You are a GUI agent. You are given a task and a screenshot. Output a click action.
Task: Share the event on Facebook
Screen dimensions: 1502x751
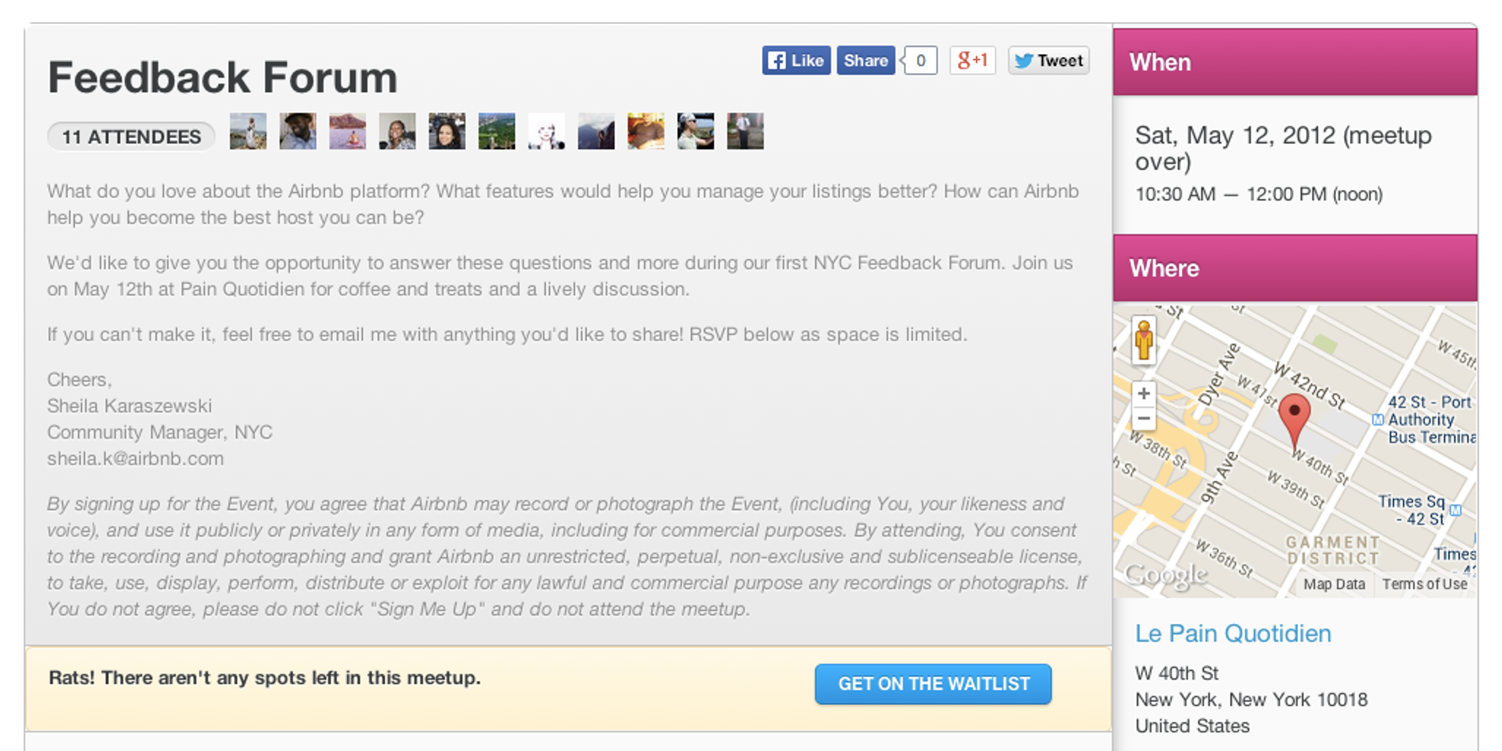coord(866,61)
